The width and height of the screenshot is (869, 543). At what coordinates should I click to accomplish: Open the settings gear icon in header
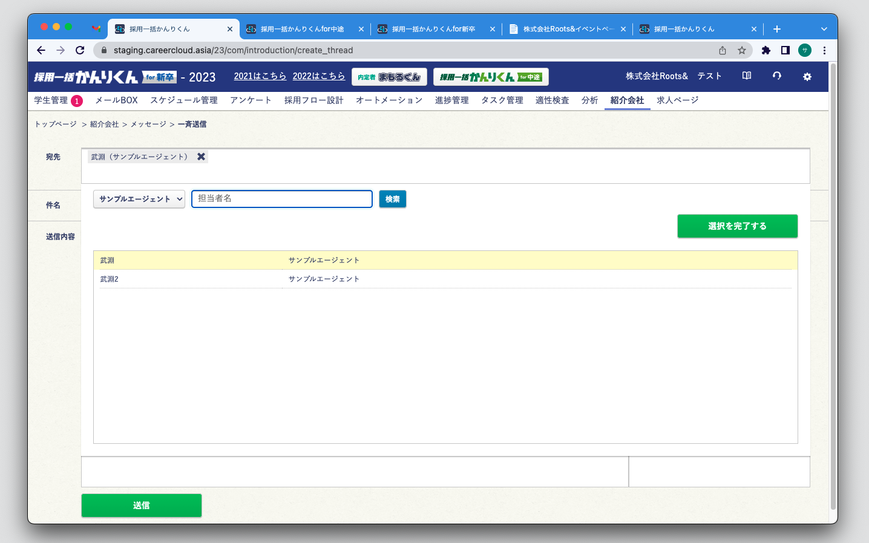pos(807,77)
